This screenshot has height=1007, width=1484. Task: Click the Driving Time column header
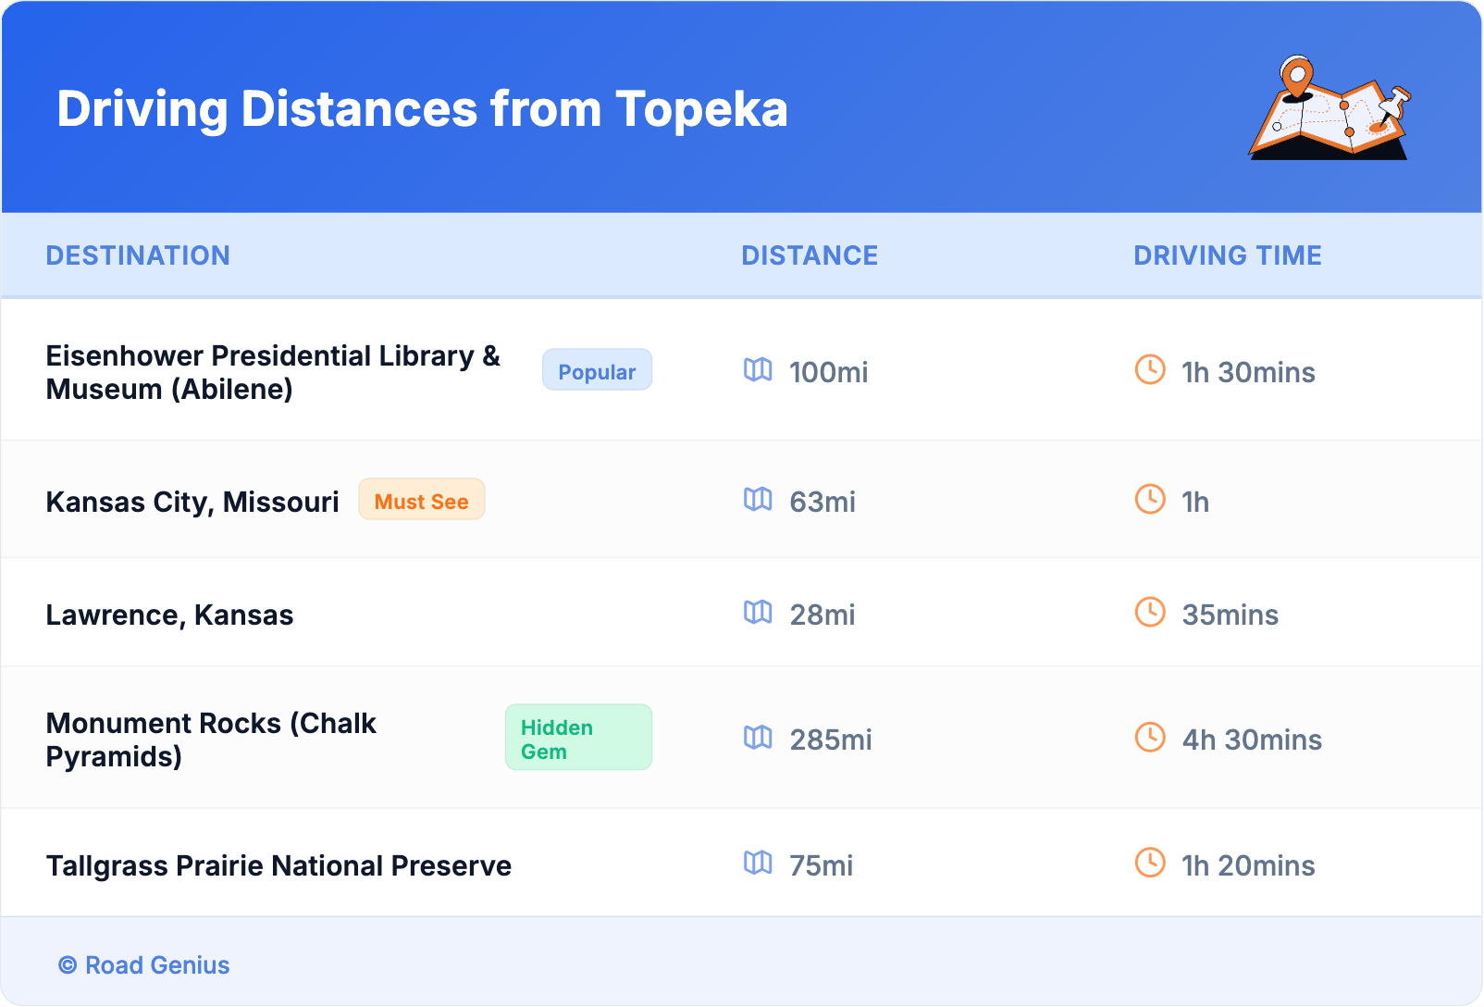[1227, 255]
